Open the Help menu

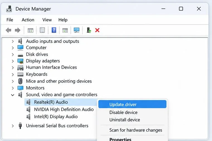click(63, 20)
